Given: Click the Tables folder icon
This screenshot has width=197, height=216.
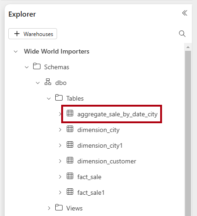Looking at the screenshot, I should 59,97.
